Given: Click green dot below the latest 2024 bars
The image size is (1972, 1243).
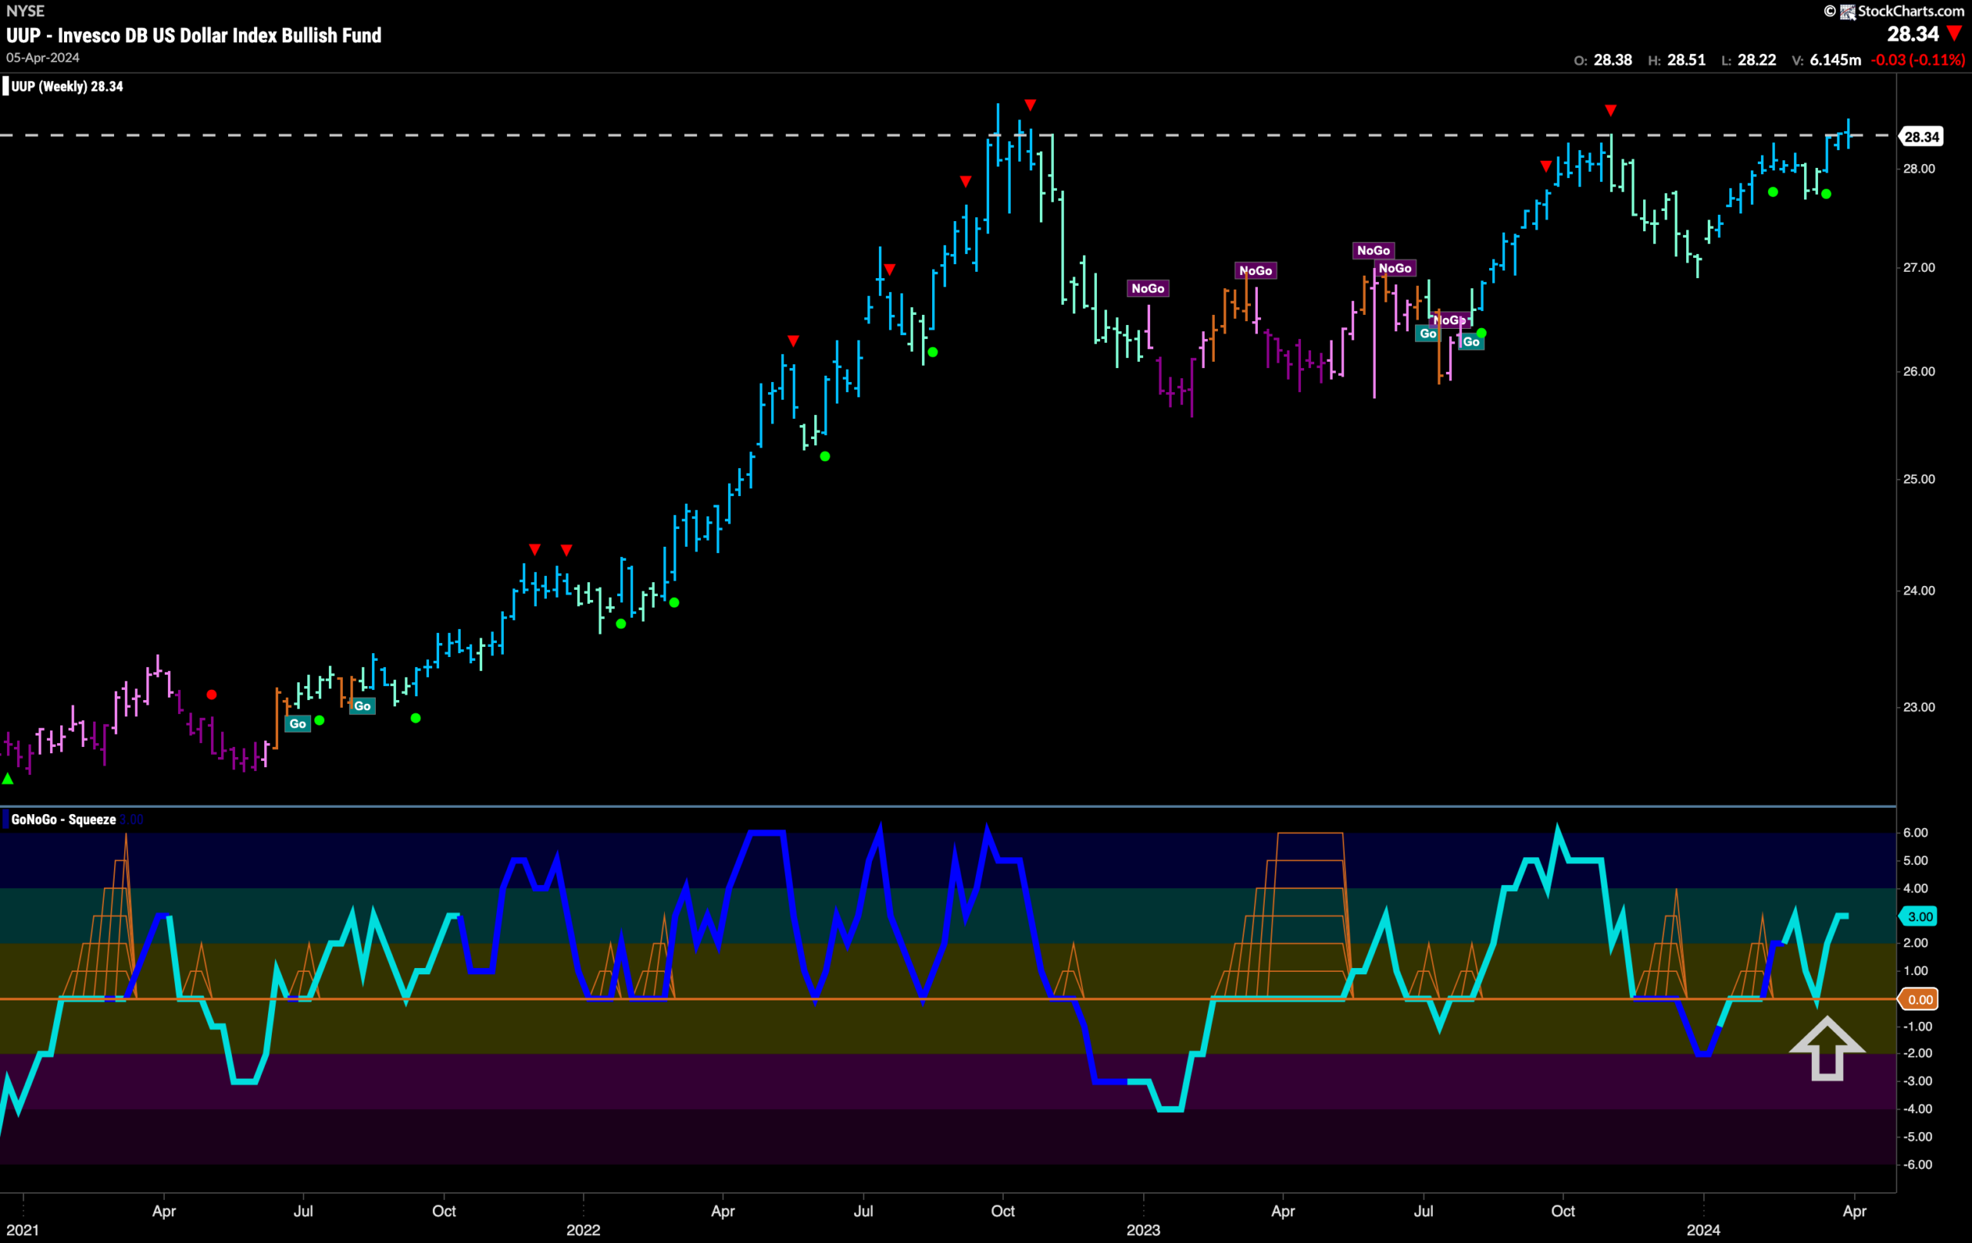Looking at the screenshot, I should [x=1826, y=194].
